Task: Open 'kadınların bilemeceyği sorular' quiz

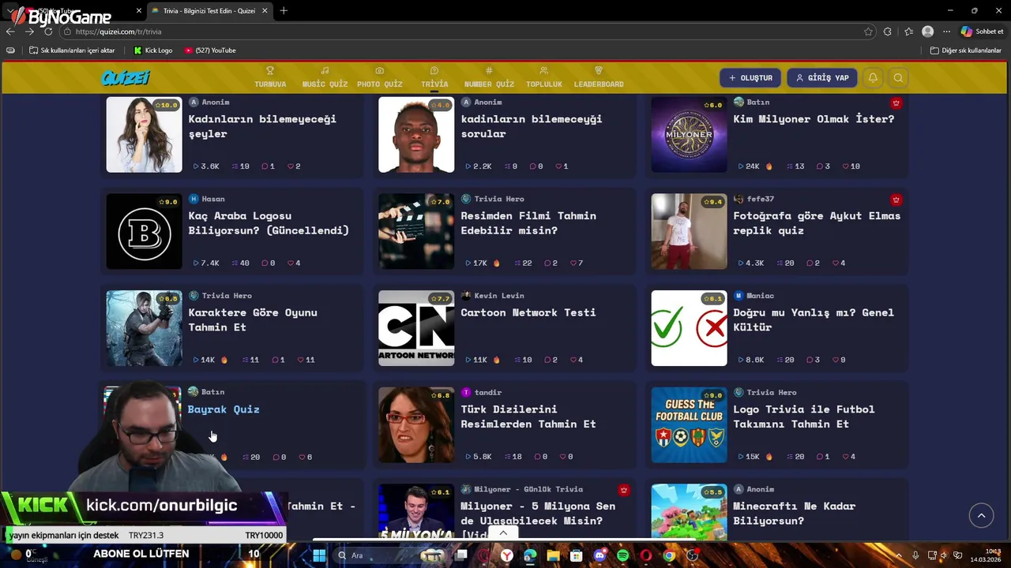Action: (x=532, y=126)
